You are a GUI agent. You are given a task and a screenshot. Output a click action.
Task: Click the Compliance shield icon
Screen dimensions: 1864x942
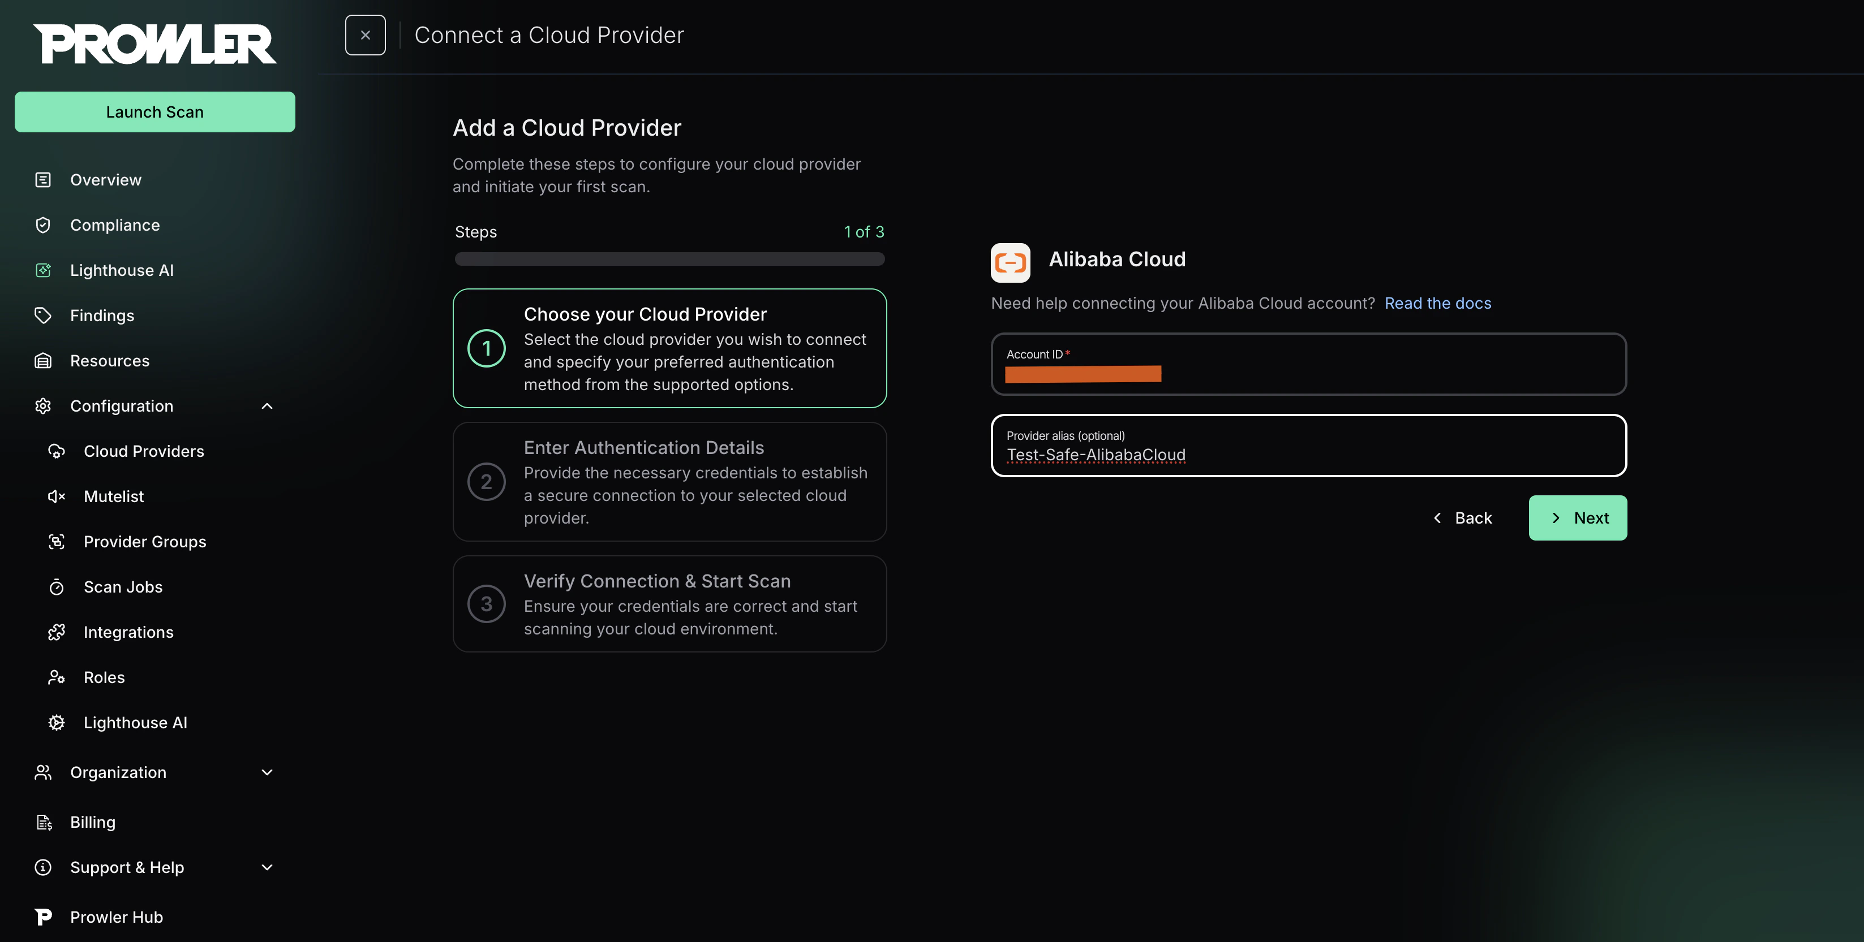tap(44, 225)
